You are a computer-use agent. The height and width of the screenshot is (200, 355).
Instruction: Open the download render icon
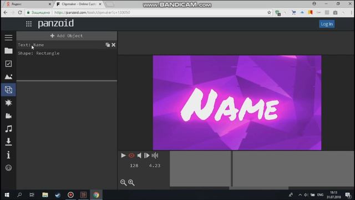pos(8,142)
